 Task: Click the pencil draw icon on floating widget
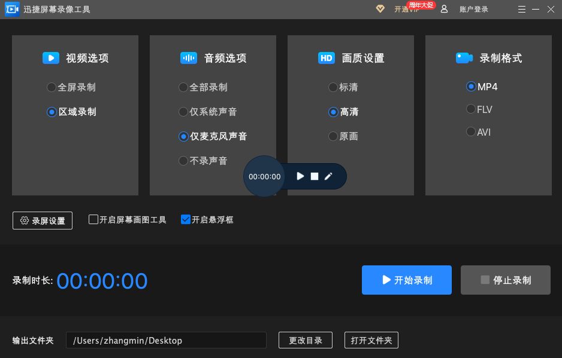(328, 176)
